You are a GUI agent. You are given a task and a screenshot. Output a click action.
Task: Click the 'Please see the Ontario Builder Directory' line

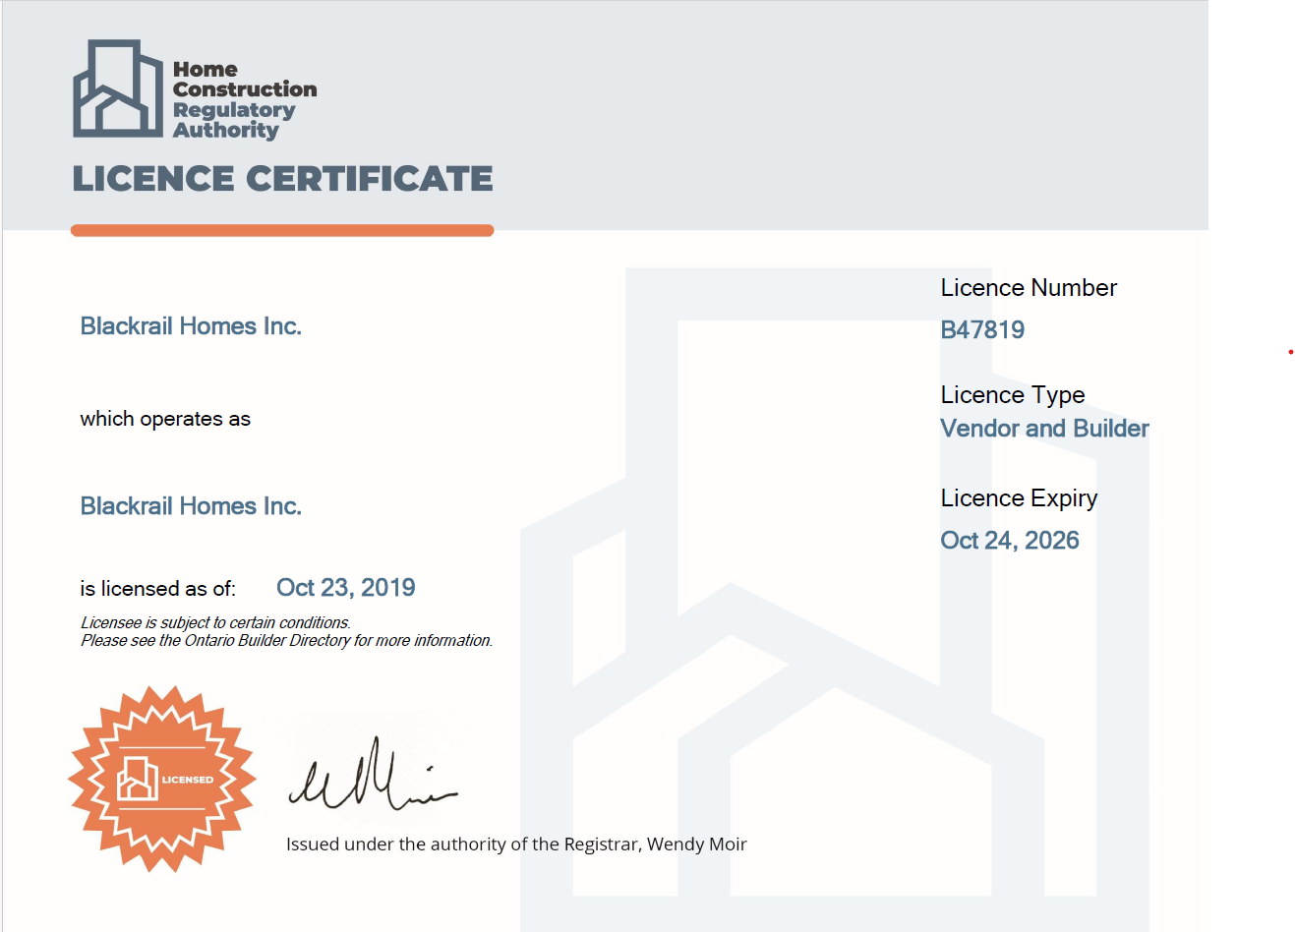[x=286, y=640]
